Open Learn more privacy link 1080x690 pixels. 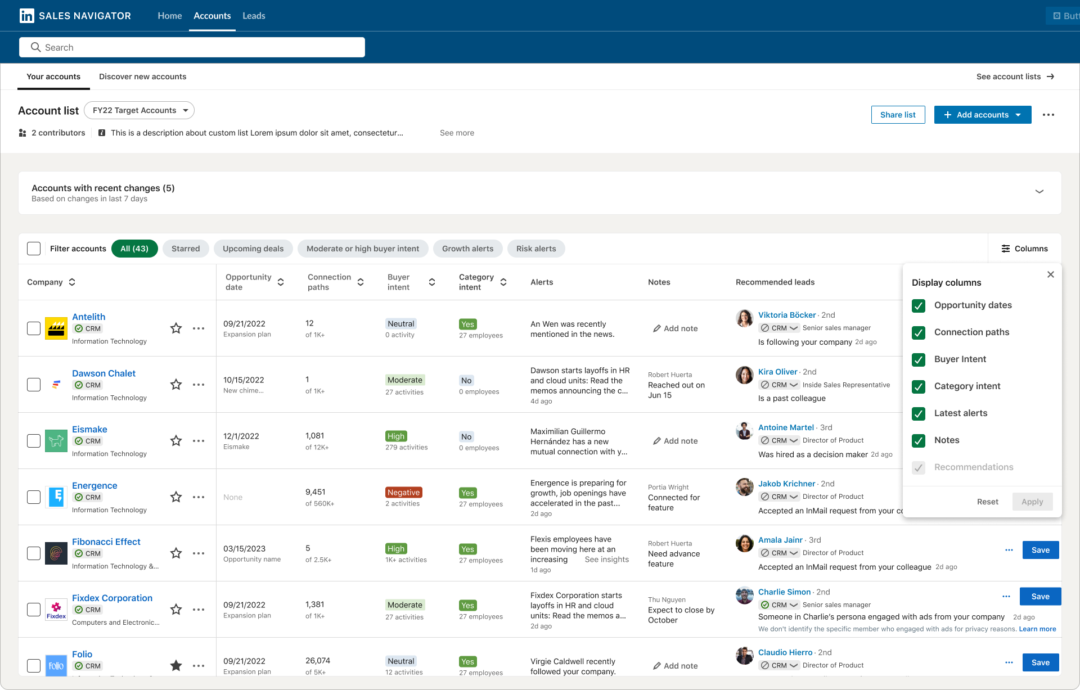pyautogui.click(x=1037, y=629)
